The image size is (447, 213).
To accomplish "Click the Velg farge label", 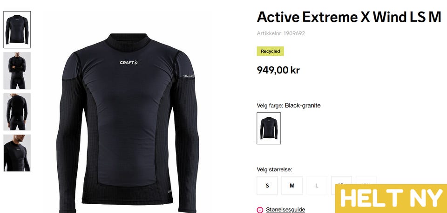I will [270, 106].
